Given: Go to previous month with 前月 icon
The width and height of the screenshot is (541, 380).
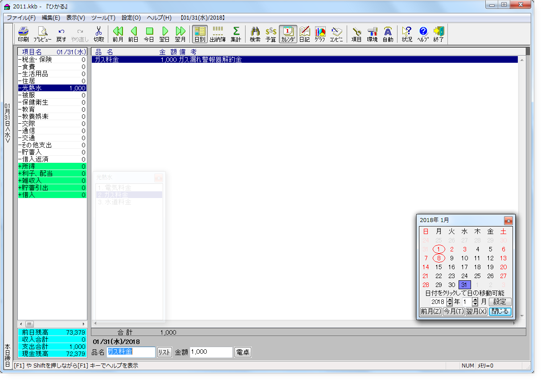Looking at the screenshot, I should point(118,34).
